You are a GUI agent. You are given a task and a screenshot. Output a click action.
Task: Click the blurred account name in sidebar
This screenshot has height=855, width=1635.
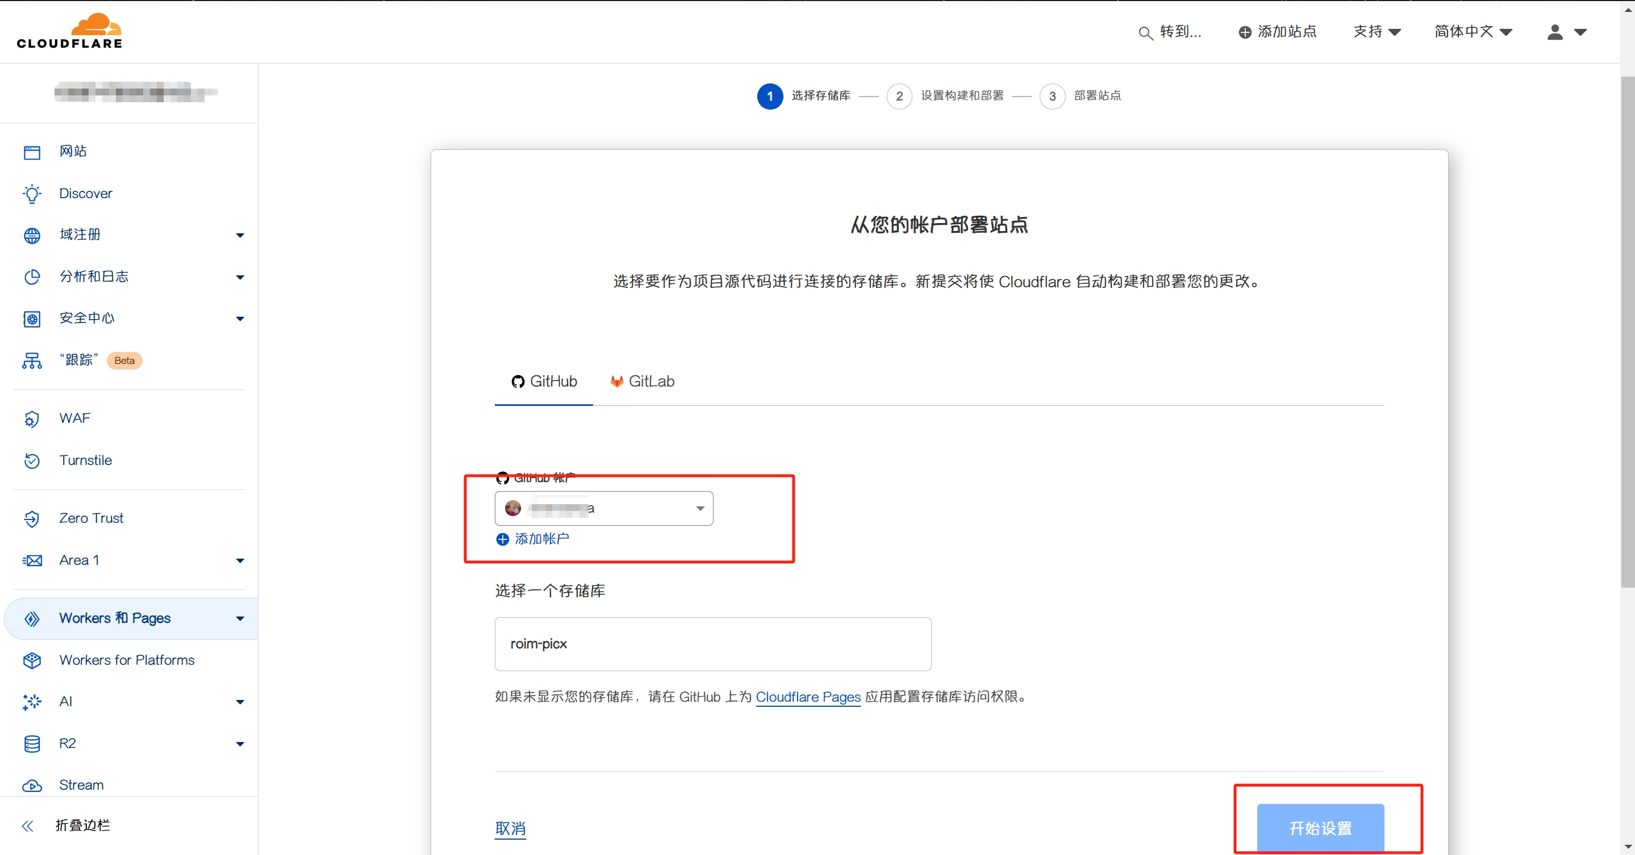135,93
